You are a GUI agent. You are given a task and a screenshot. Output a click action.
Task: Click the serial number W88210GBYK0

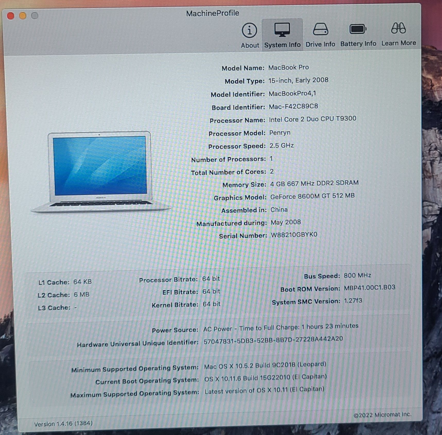coord(294,235)
